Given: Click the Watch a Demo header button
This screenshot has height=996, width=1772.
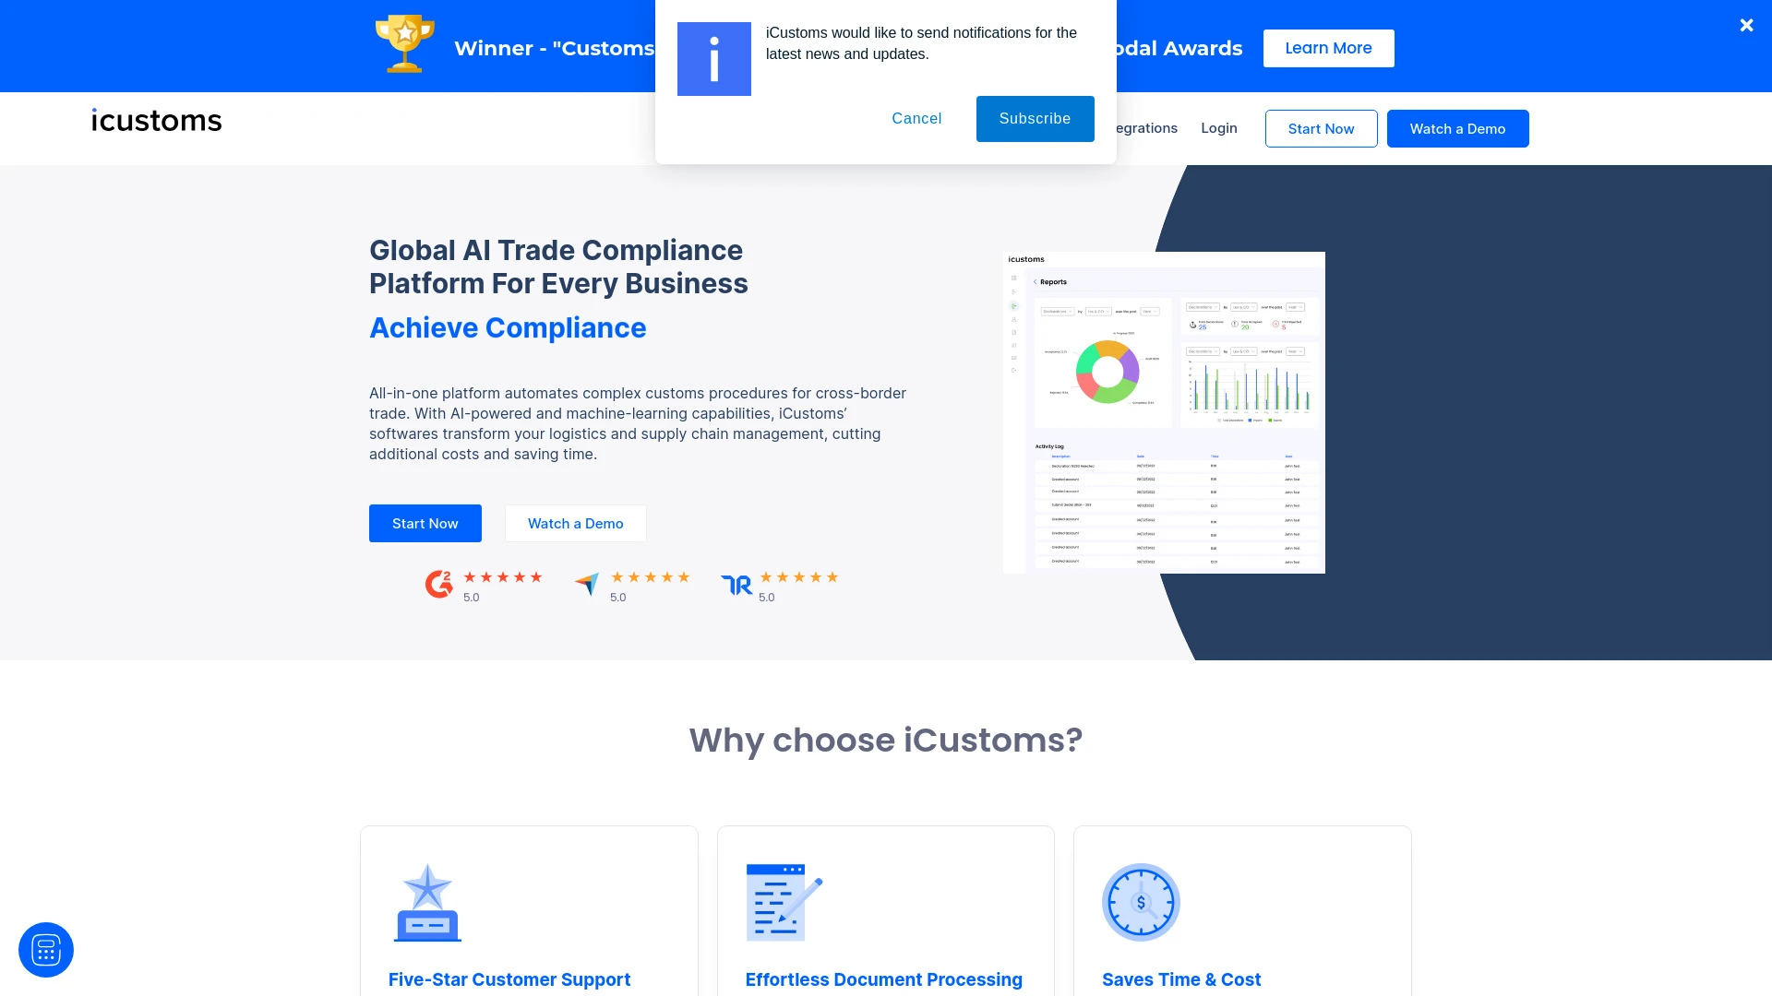Looking at the screenshot, I should point(1456,127).
